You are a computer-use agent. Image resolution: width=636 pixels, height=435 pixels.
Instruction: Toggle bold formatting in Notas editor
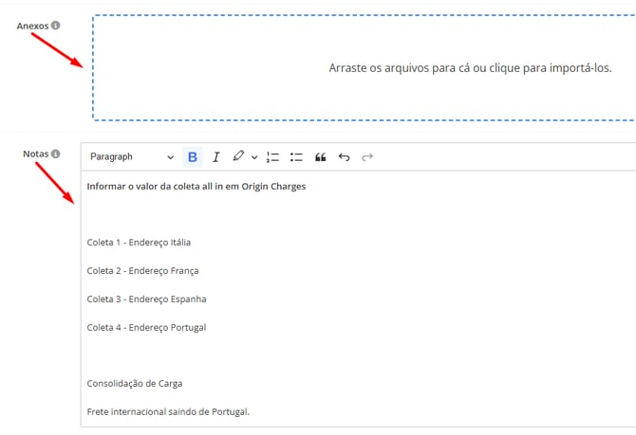193,157
